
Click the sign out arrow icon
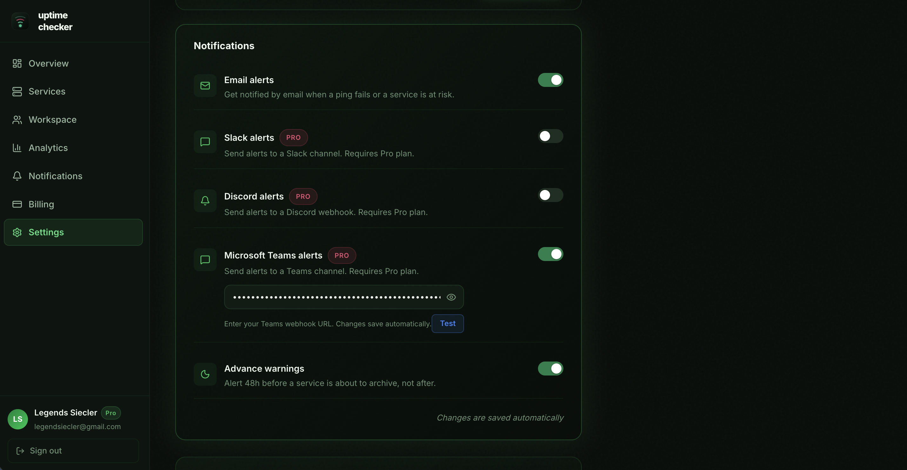[x=20, y=451]
